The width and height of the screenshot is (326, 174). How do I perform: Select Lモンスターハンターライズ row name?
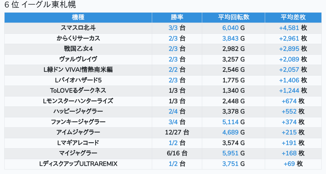[x=78, y=101]
